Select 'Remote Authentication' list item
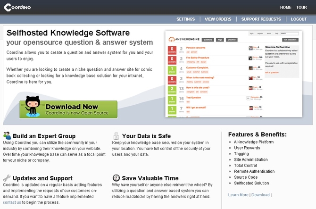This screenshot has height=209, width=316. [x=254, y=171]
